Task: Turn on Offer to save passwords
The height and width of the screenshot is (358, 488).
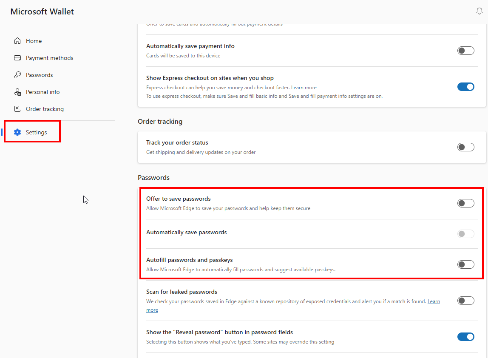Action: (x=465, y=203)
